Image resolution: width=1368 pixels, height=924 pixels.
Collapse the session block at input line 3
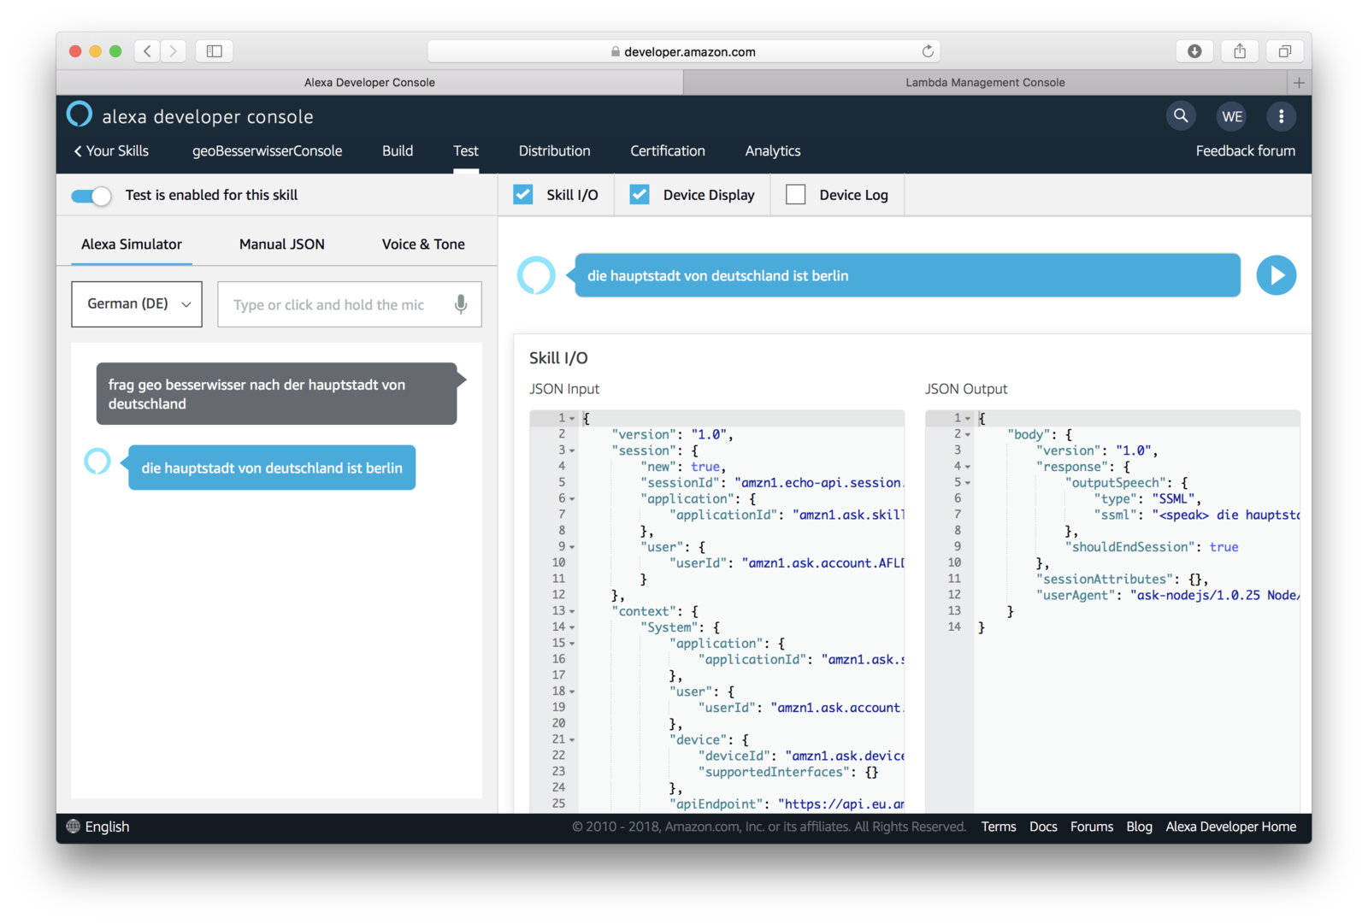point(572,450)
